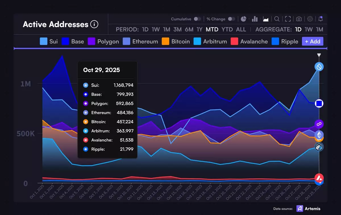Open the Artemis data source link
The height and width of the screenshot is (215, 341).
point(308,209)
